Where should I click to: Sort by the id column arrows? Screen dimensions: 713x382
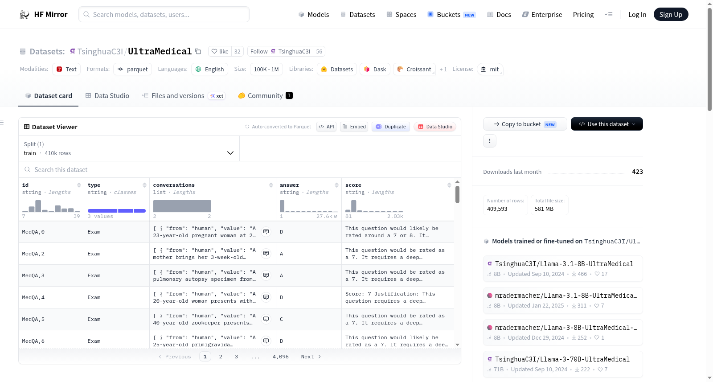tap(79, 185)
